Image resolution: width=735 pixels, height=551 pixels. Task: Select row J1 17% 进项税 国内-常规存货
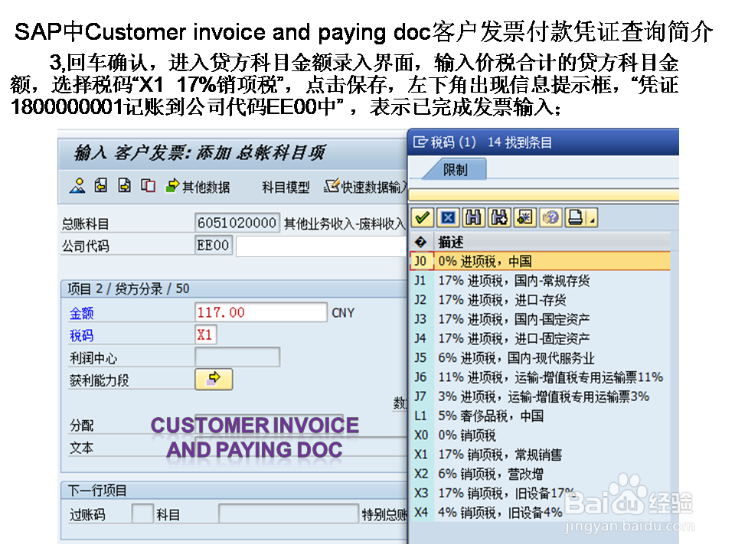[541, 281]
